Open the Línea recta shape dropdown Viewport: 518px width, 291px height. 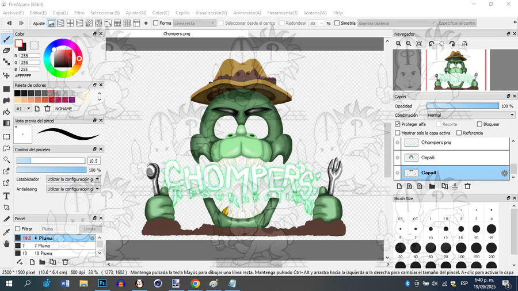pos(195,24)
